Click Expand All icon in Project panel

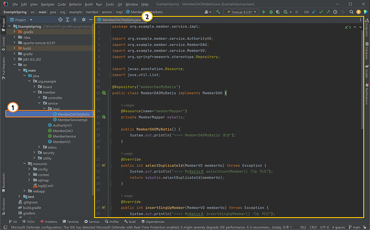pyautogui.click(x=68, y=20)
